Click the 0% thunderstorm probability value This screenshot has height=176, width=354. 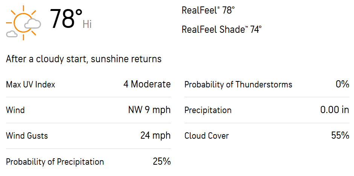pyautogui.click(x=342, y=84)
